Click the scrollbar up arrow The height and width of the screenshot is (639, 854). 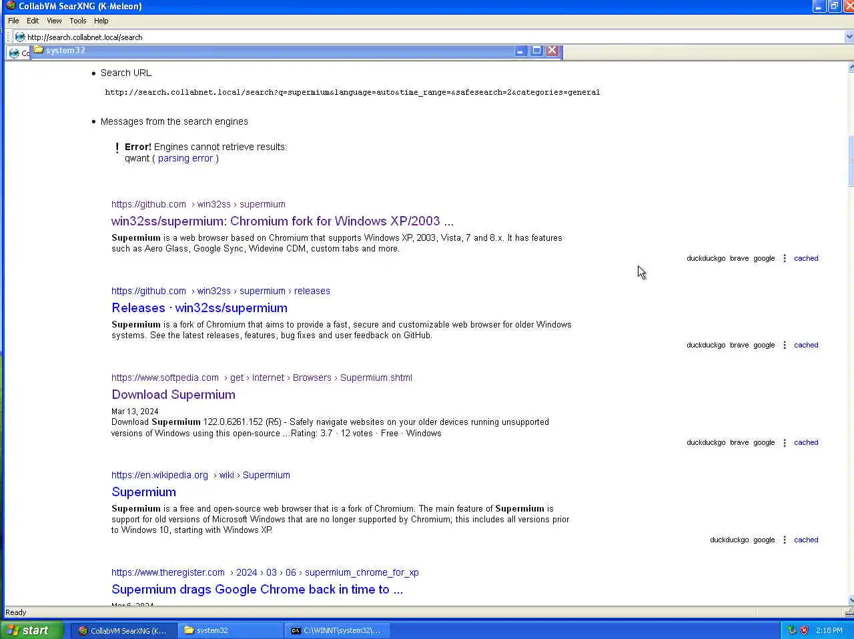[x=851, y=67]
